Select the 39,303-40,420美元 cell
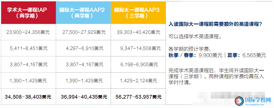 click(x=138, y=32)
